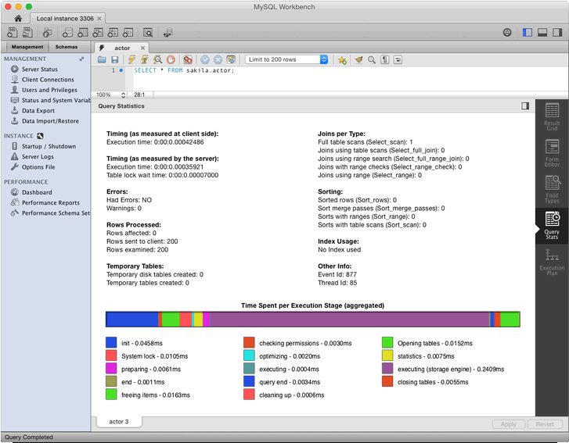
Task: Add query to favorites star icon
Action: 342,59
